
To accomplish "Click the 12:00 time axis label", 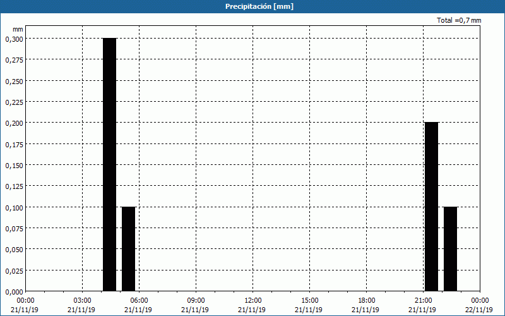I will coord(253,301).
